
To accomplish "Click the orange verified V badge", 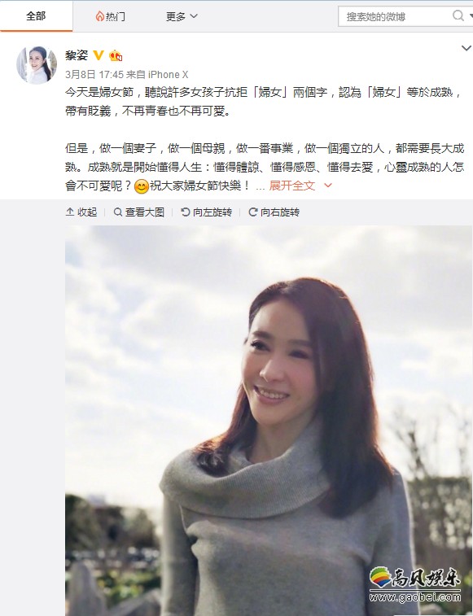I will (x=99, y=55).
